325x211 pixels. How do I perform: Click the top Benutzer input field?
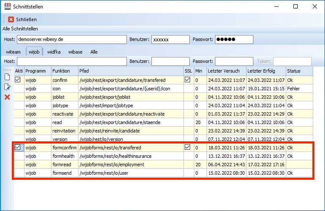tap(170, 39)
